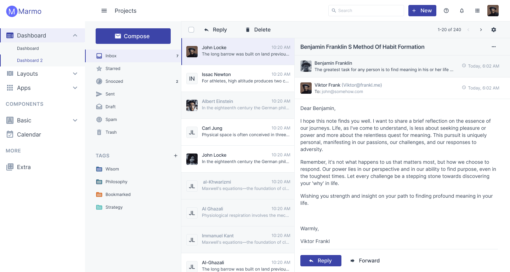Open Al Ghazali's Physiological respiration email
This screenshot has width=510, height=272.
click(x=238, y=213)
